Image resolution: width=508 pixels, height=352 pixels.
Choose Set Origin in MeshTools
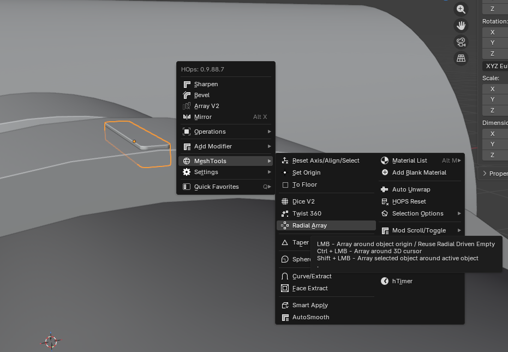[x=326, y=172]
